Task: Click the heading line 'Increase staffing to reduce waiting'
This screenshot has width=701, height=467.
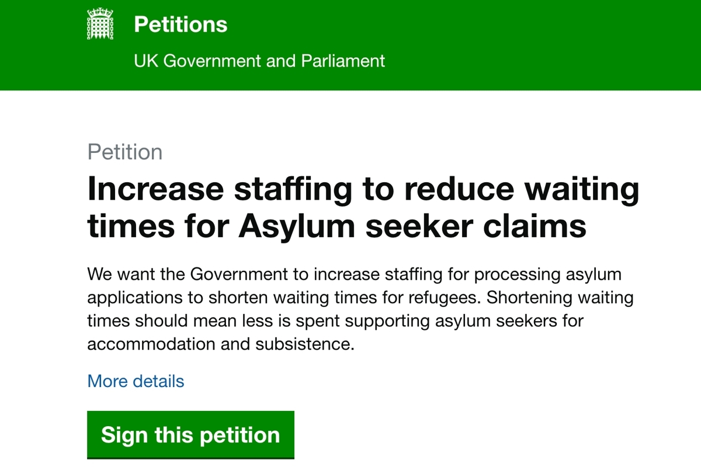Action: pyautogui.click(x=363, y=190)
